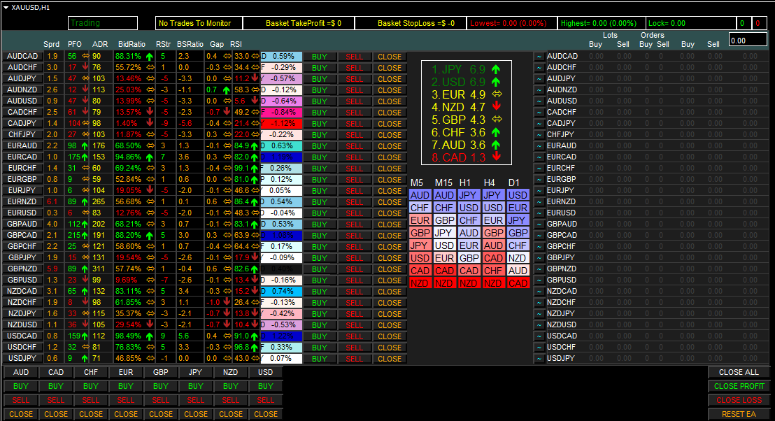This screenshot has height=421, width=775.
Task: Click the NZDCHF Gap down arrow
Action: [x=227, y=302]
